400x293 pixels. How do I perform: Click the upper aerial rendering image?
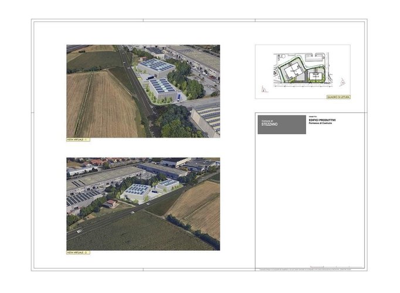click(143, 91)
